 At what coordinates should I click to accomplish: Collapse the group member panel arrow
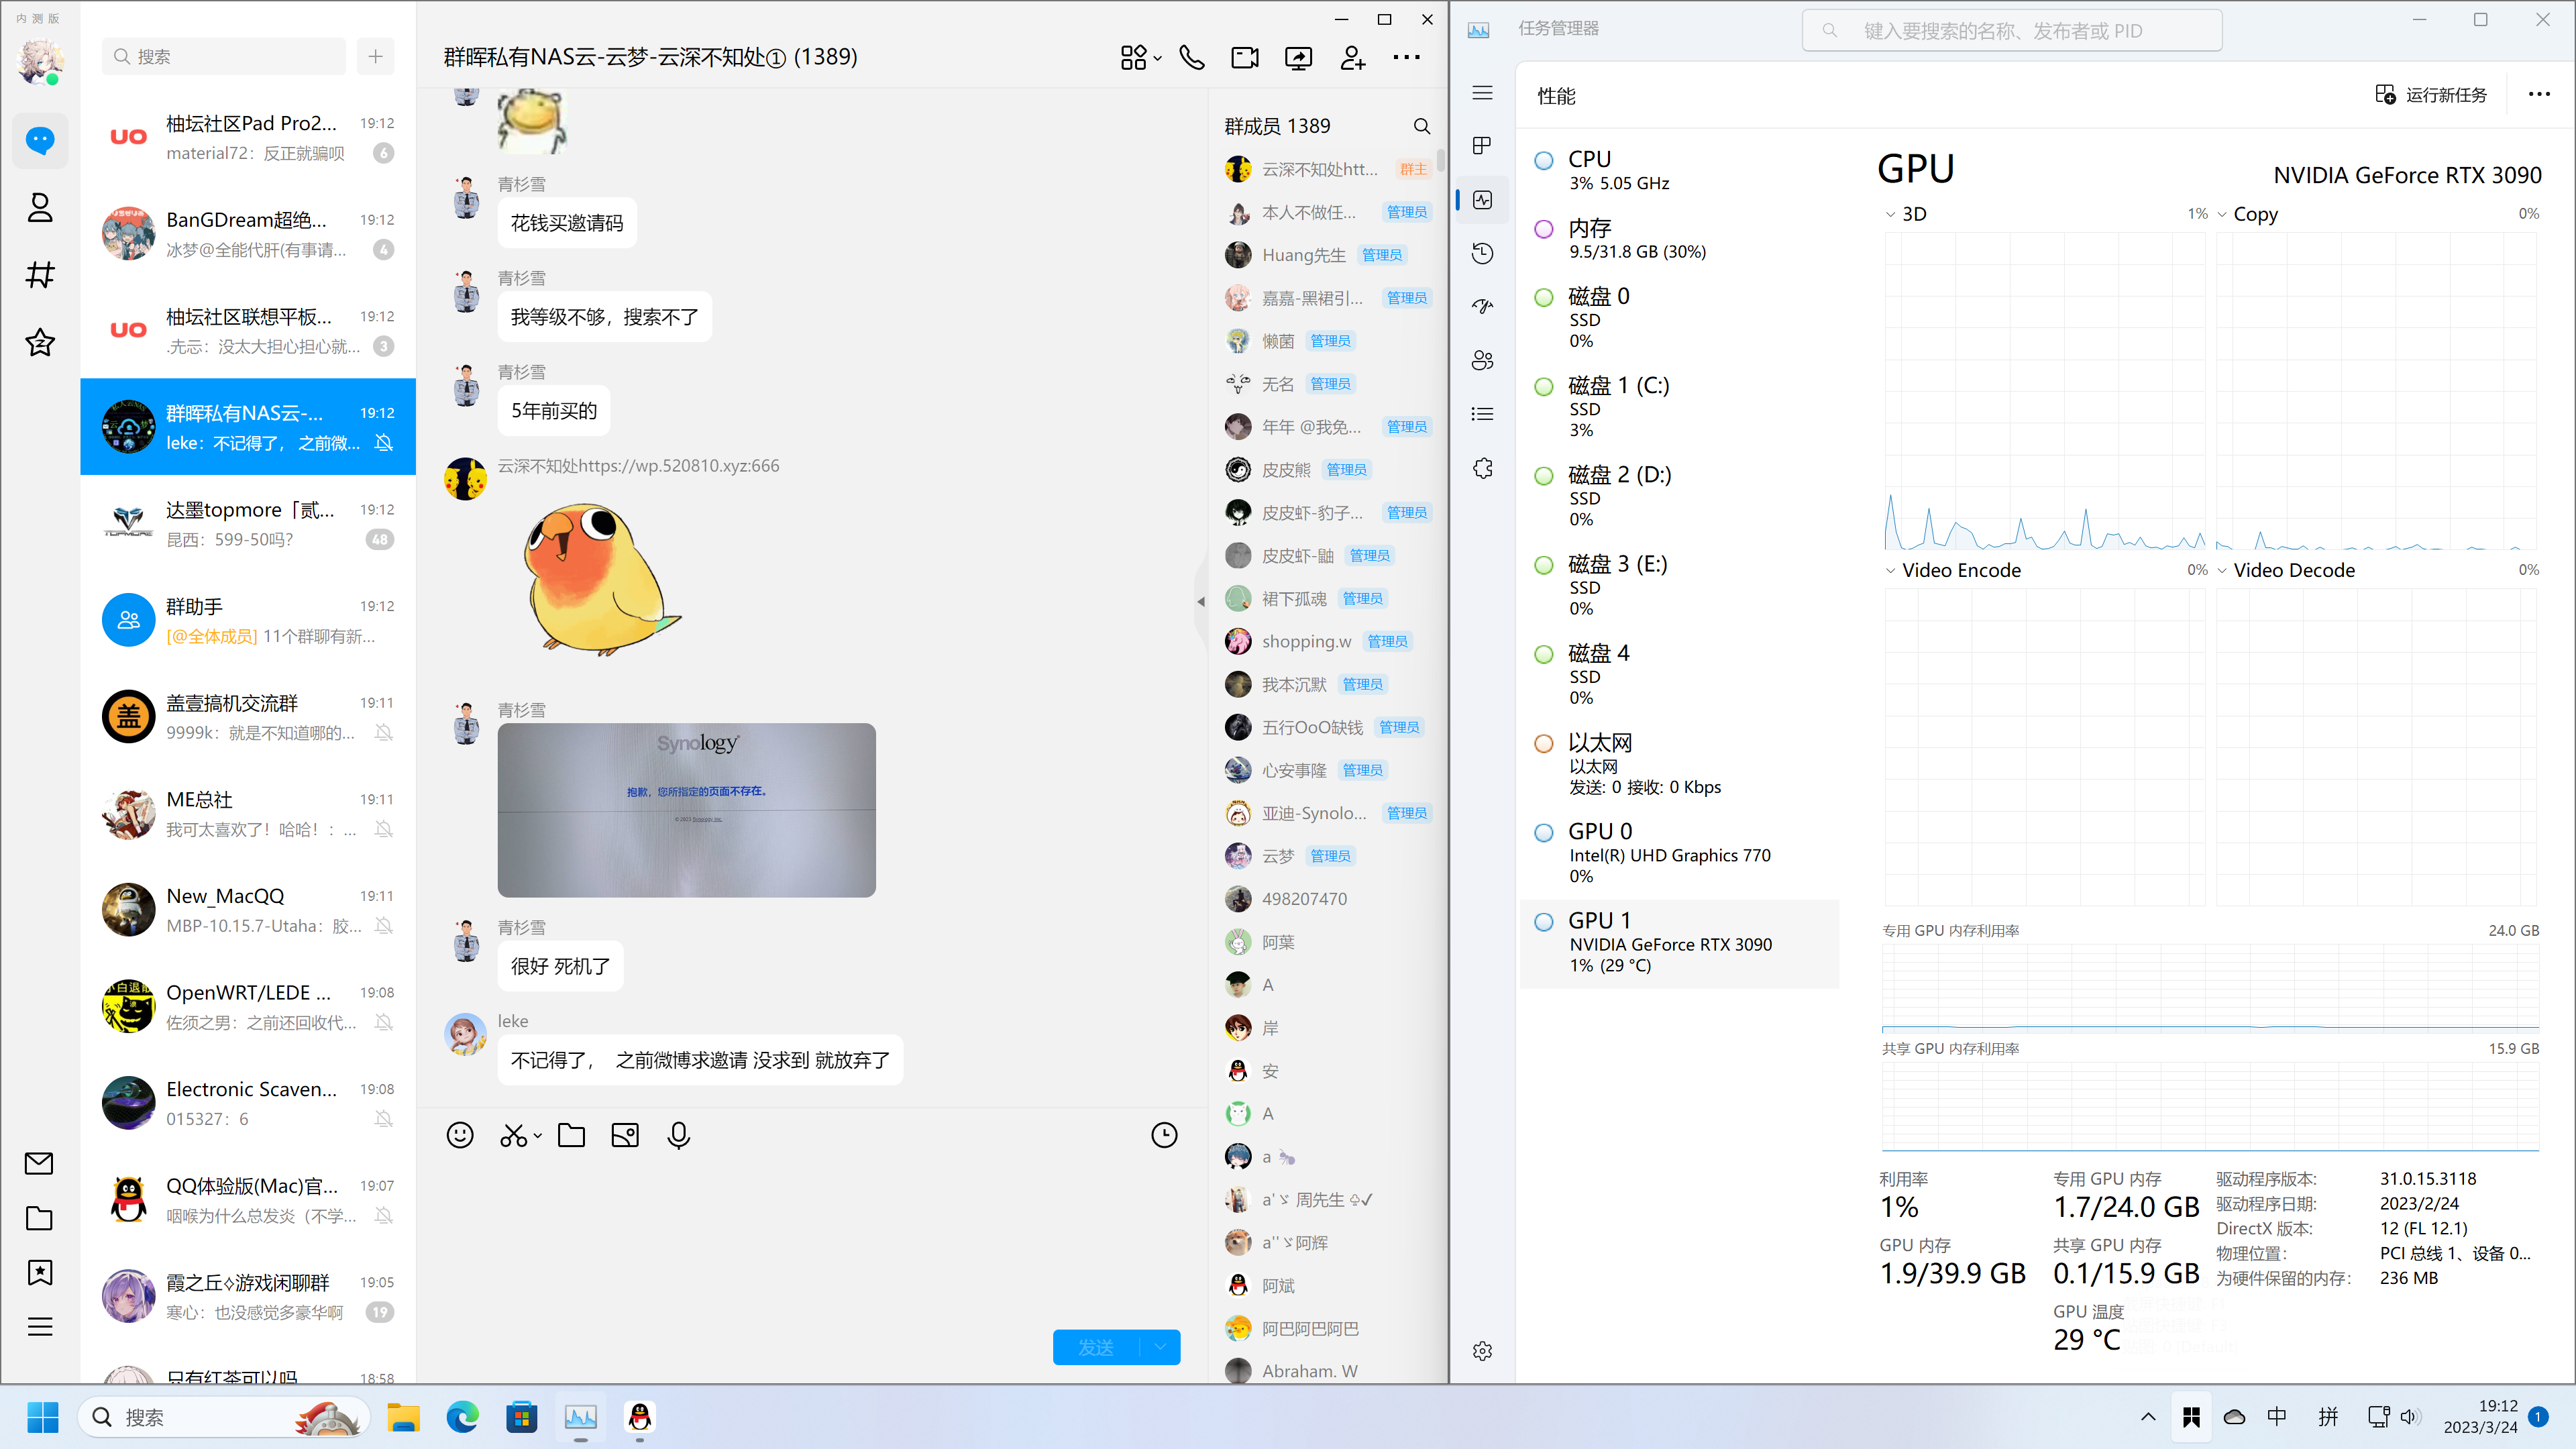pos(1200,601)
